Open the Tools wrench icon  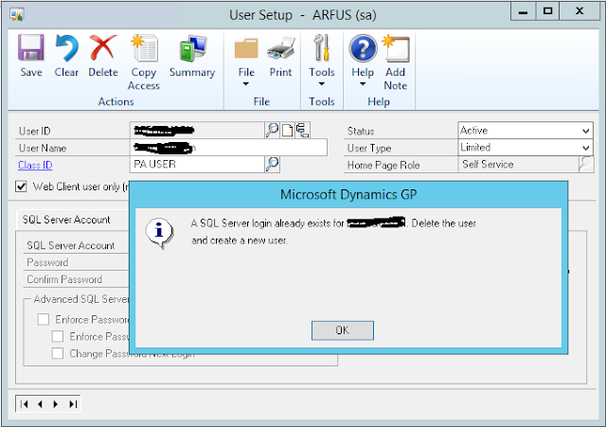coord(322,48)
